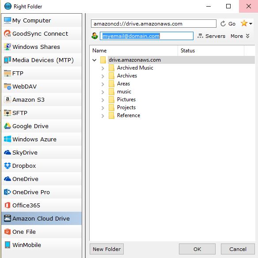
Task: Select the WinMobile sidebar label
Action: click(x=27, y=245)
